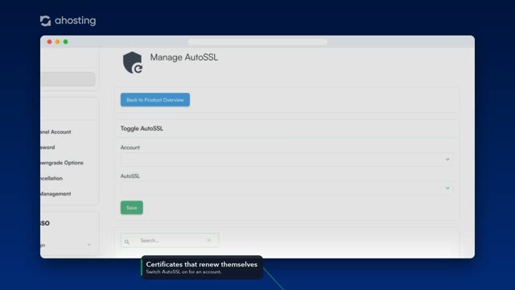Open the sidebar item ending in 'cellation'
This screenshot has height=290, width=515.
pos(51,178)
